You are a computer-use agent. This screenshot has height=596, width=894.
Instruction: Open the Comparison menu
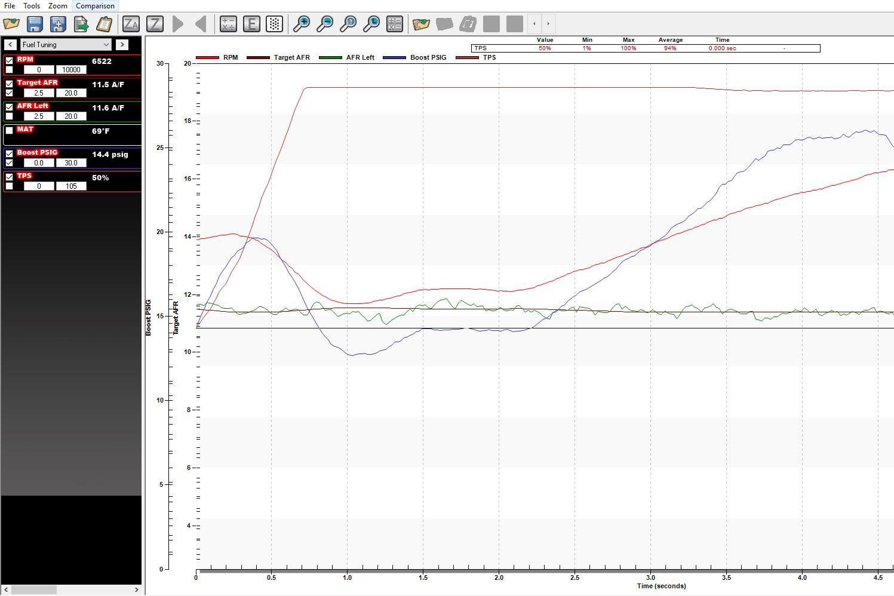click(x=95, y=6)
